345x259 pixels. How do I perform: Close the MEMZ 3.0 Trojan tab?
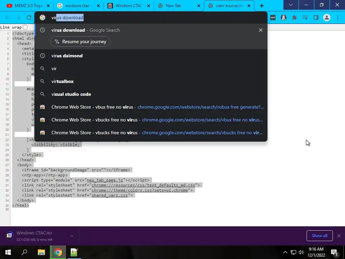pos(48,6)
